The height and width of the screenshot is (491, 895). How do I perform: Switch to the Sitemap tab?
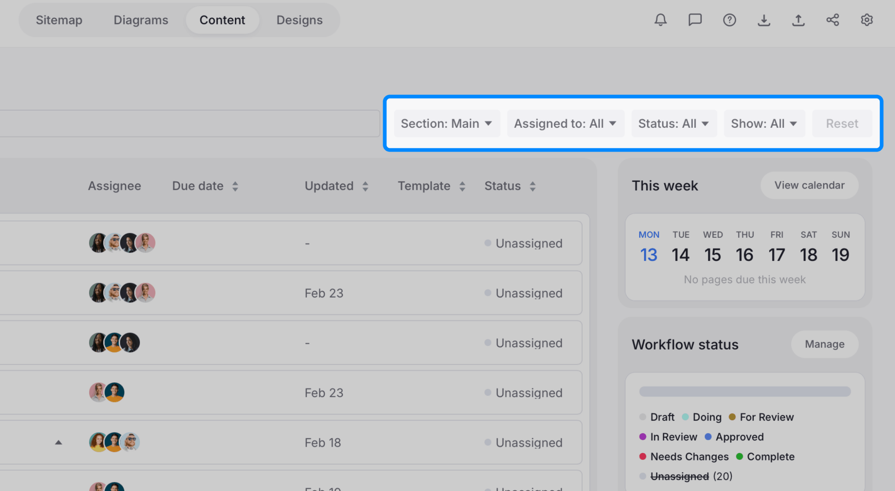pyautogui.click(x=59, y=20)
